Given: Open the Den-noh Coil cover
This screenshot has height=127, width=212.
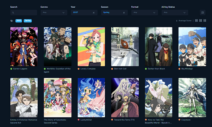Looking at the screenshot, I should point(125,47).
